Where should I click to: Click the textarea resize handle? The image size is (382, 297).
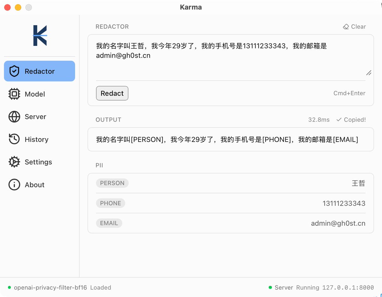click(369, 73)
